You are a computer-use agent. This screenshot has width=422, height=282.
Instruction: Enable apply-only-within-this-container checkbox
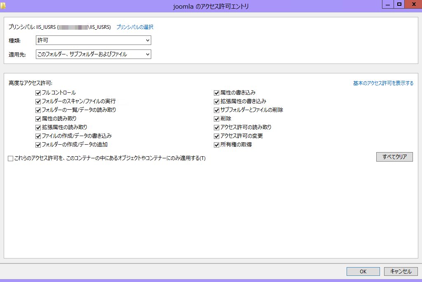click(10, 159)
